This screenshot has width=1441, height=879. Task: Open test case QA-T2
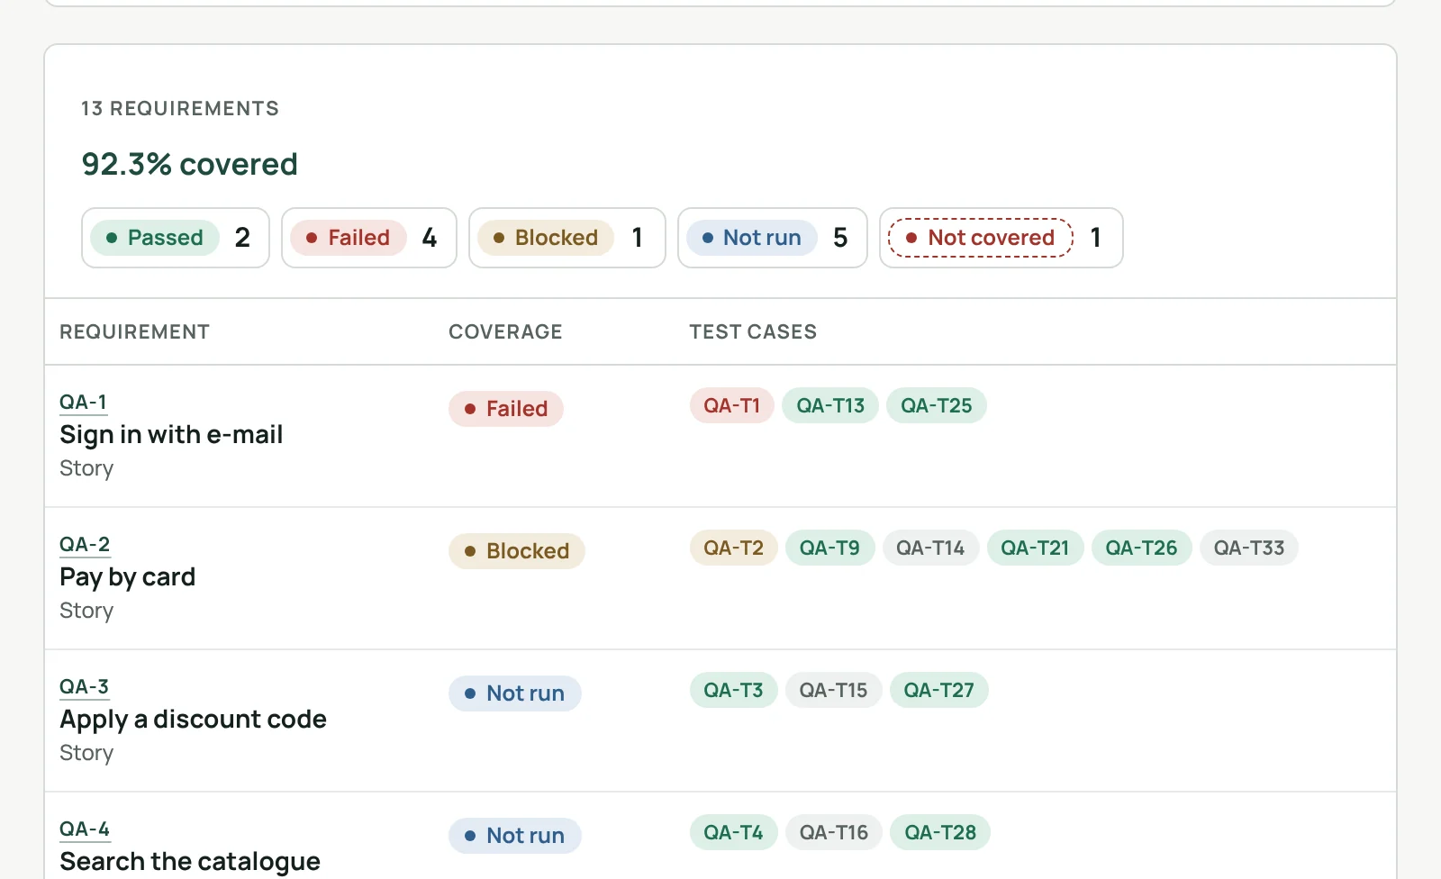[x=734, y=548]
